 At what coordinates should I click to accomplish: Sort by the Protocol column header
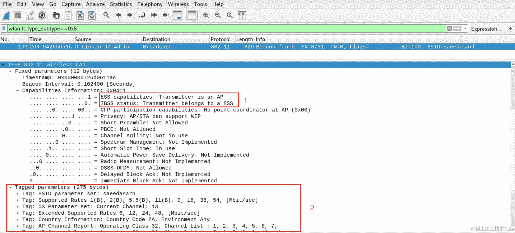pos(222,39)
